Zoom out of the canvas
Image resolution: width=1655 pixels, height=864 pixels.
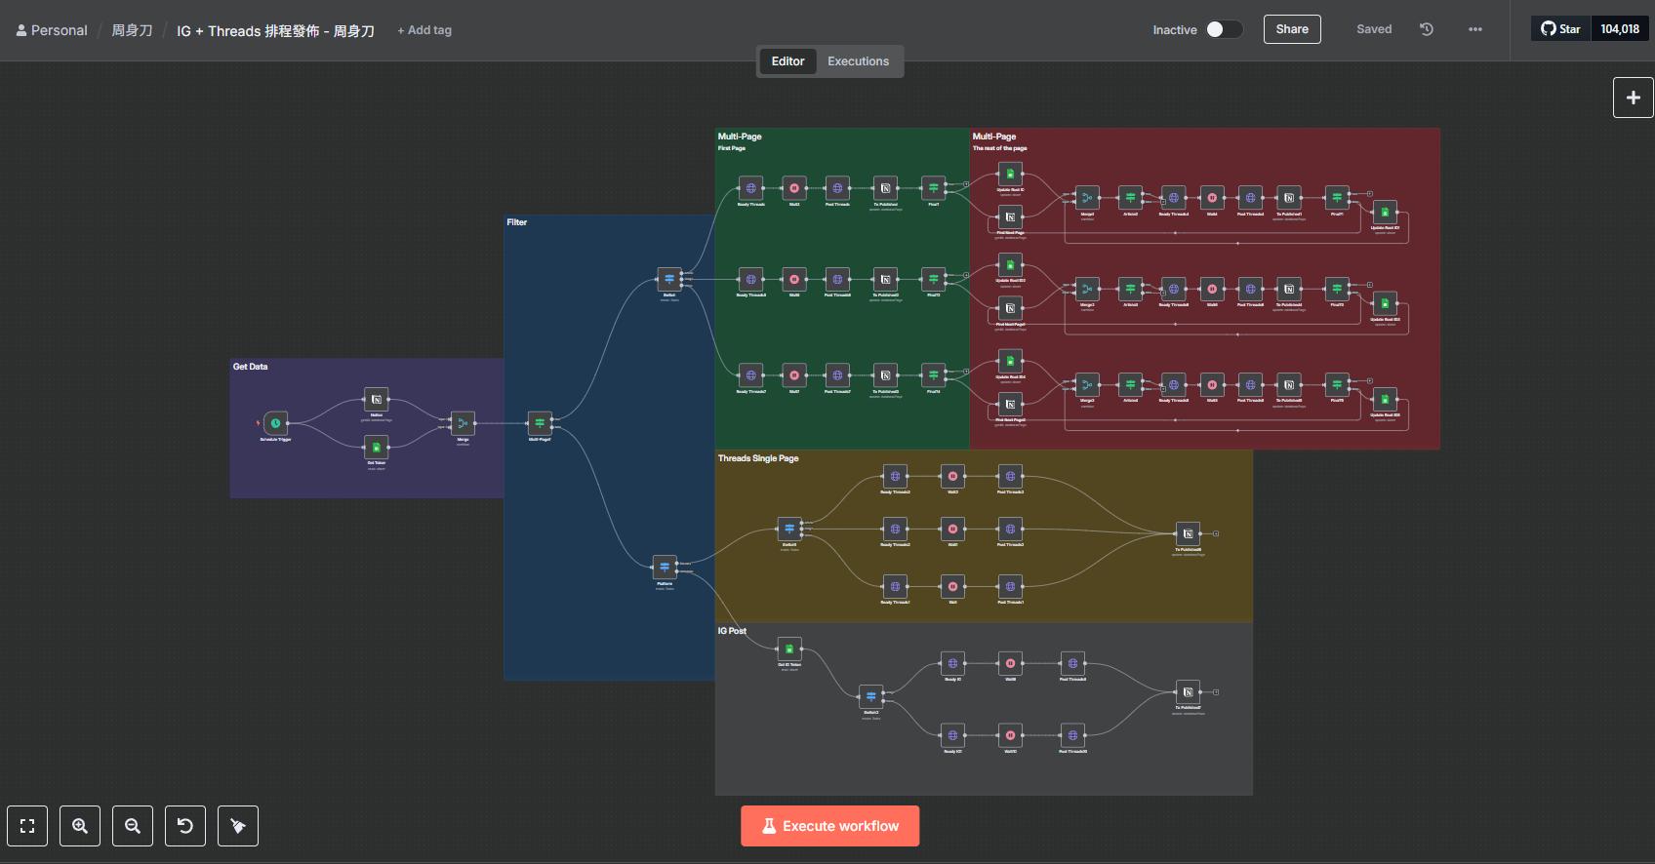[x=133, y=826]
